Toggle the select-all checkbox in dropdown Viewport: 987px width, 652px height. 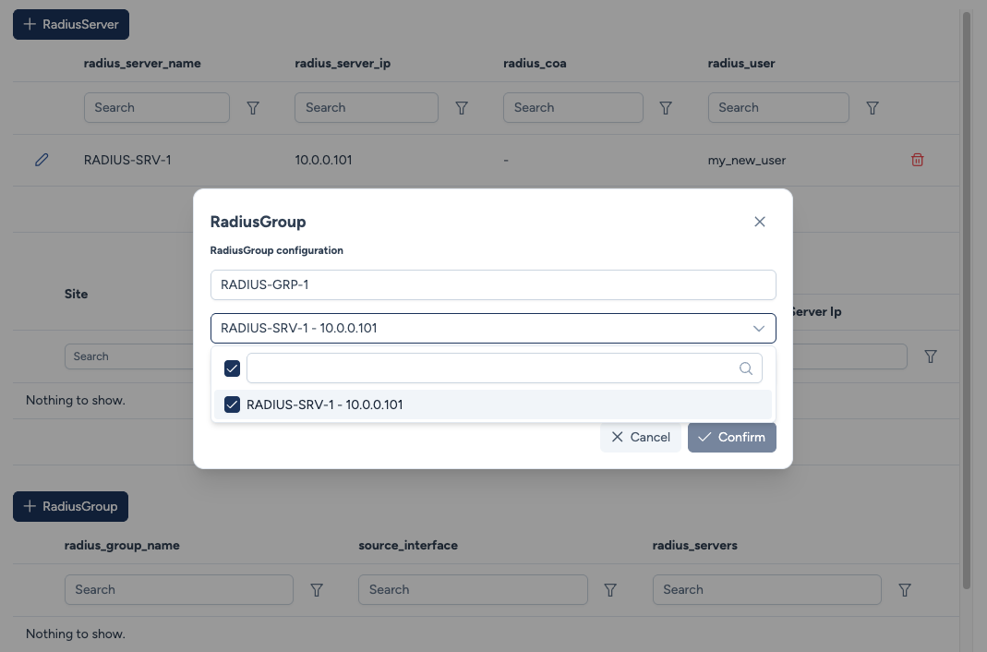pos(233,368)
